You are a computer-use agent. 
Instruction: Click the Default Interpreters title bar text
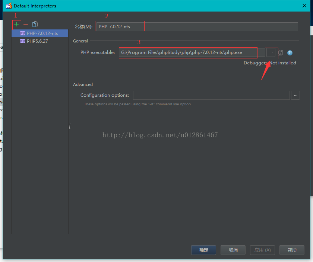click(x=35, y=6)
